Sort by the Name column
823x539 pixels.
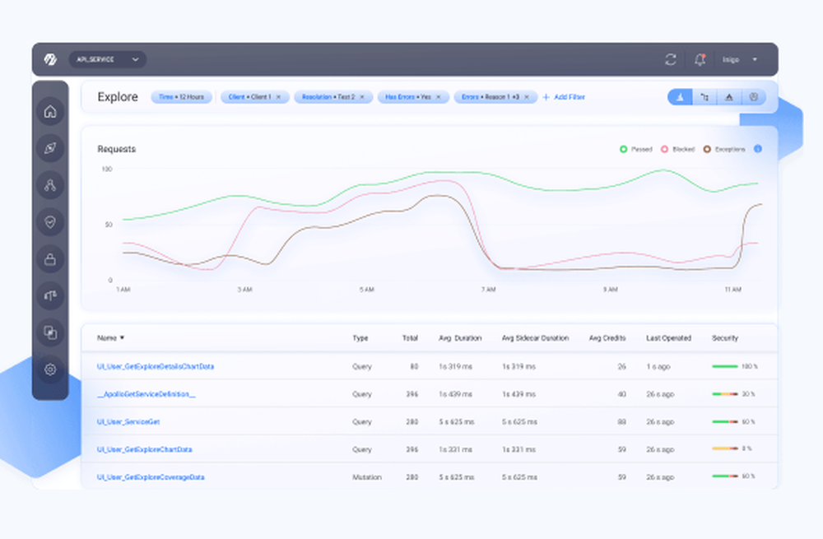111,338
